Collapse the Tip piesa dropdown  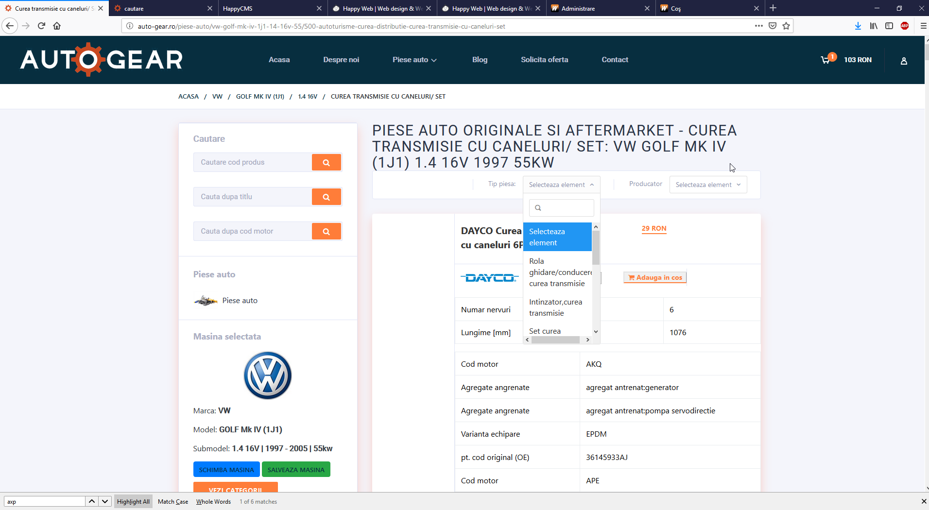click(561, 185)
